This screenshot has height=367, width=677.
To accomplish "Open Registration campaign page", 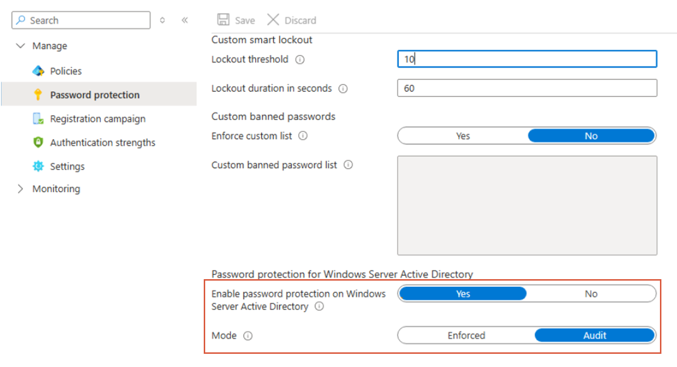I will (x=99, y=119).
